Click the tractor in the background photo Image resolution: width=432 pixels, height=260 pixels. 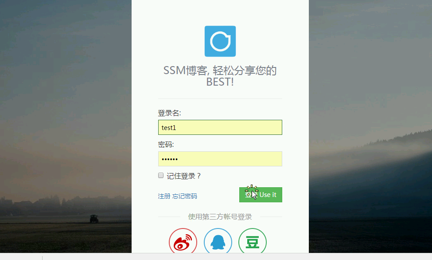tap(94, 219)
